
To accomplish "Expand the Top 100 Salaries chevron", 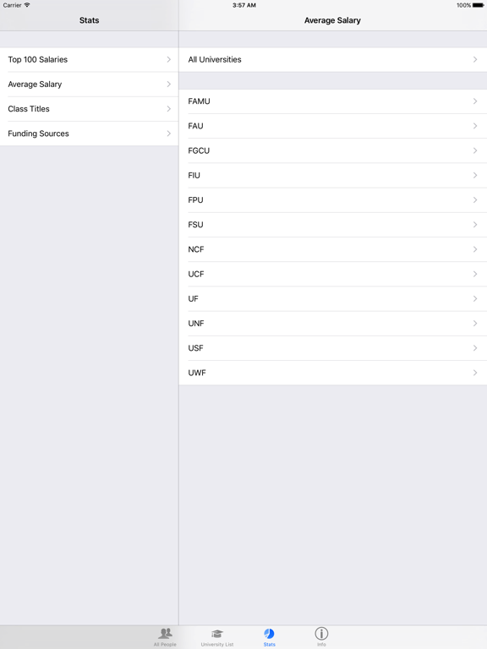I will coord(168,60).
